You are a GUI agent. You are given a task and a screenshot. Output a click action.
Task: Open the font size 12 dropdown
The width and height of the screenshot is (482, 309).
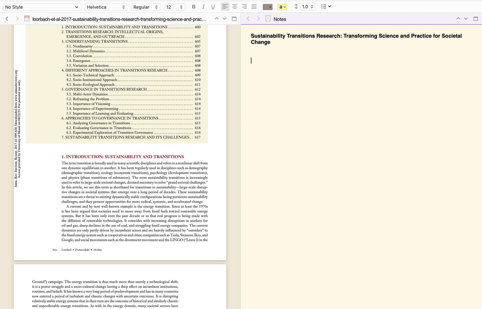(174, 7)
